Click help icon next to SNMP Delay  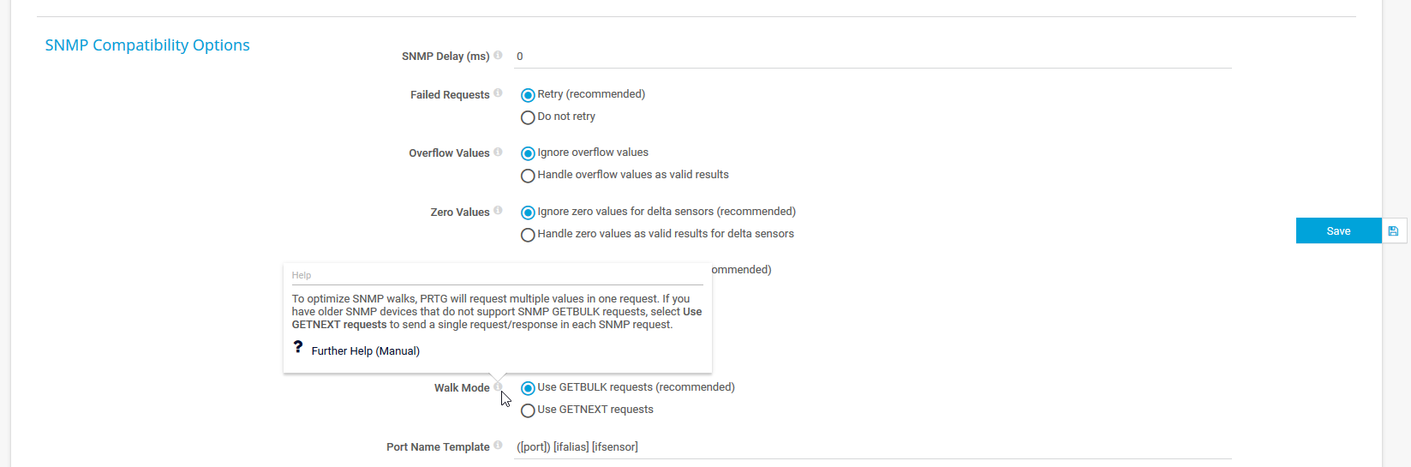[498, 56]
